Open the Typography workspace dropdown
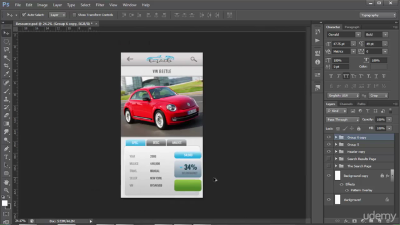This screenshot has width=400, height=225. point(377,15)
